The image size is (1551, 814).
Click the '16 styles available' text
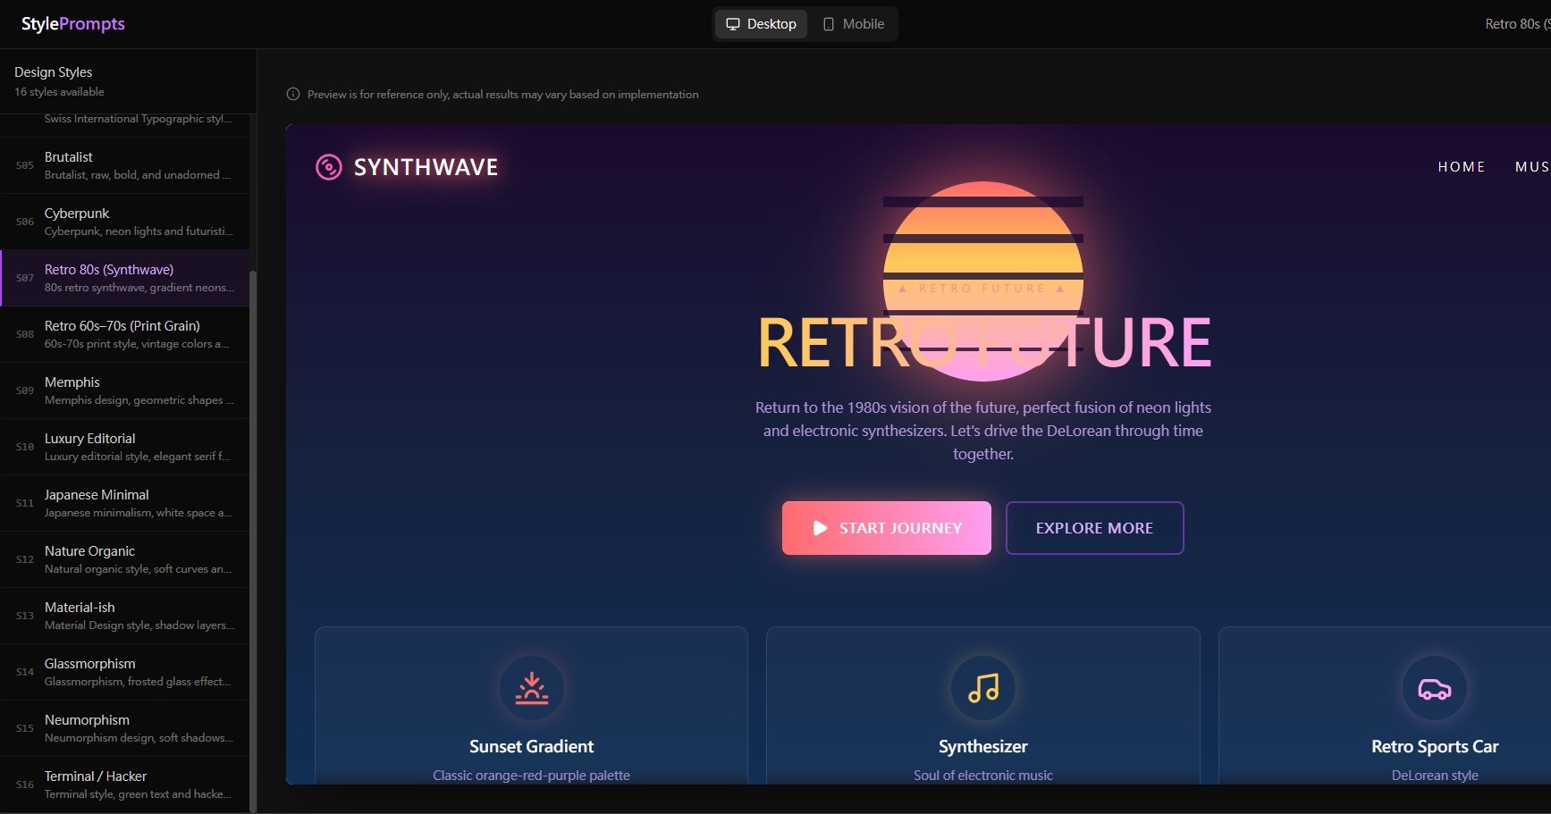tap(59, 92)
